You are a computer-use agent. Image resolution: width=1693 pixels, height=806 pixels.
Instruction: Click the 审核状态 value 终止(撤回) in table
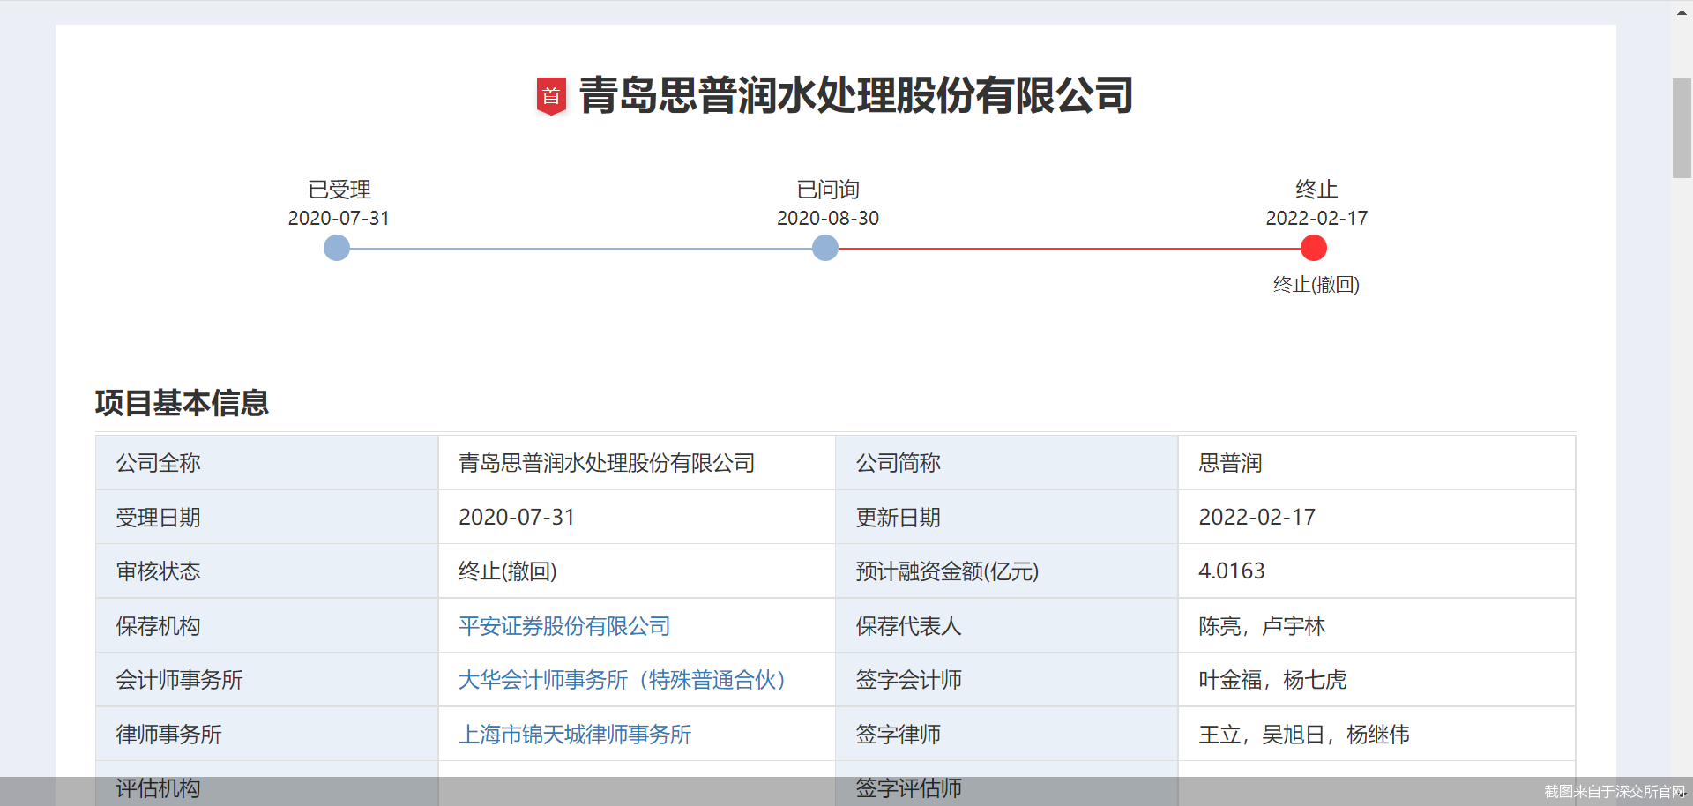pos(508,571)
